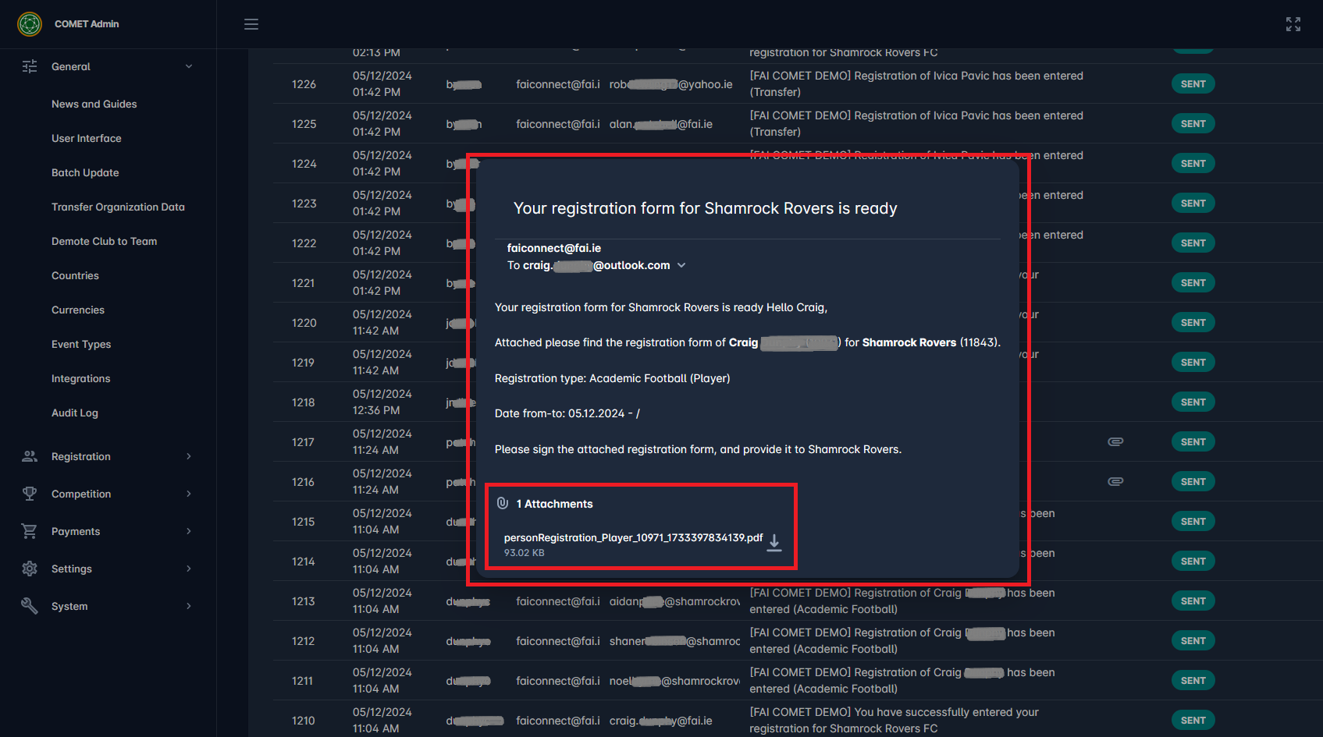Click the SENT status on row 1210
The height and width of the screenshot is (737, 1323).
1193,721
